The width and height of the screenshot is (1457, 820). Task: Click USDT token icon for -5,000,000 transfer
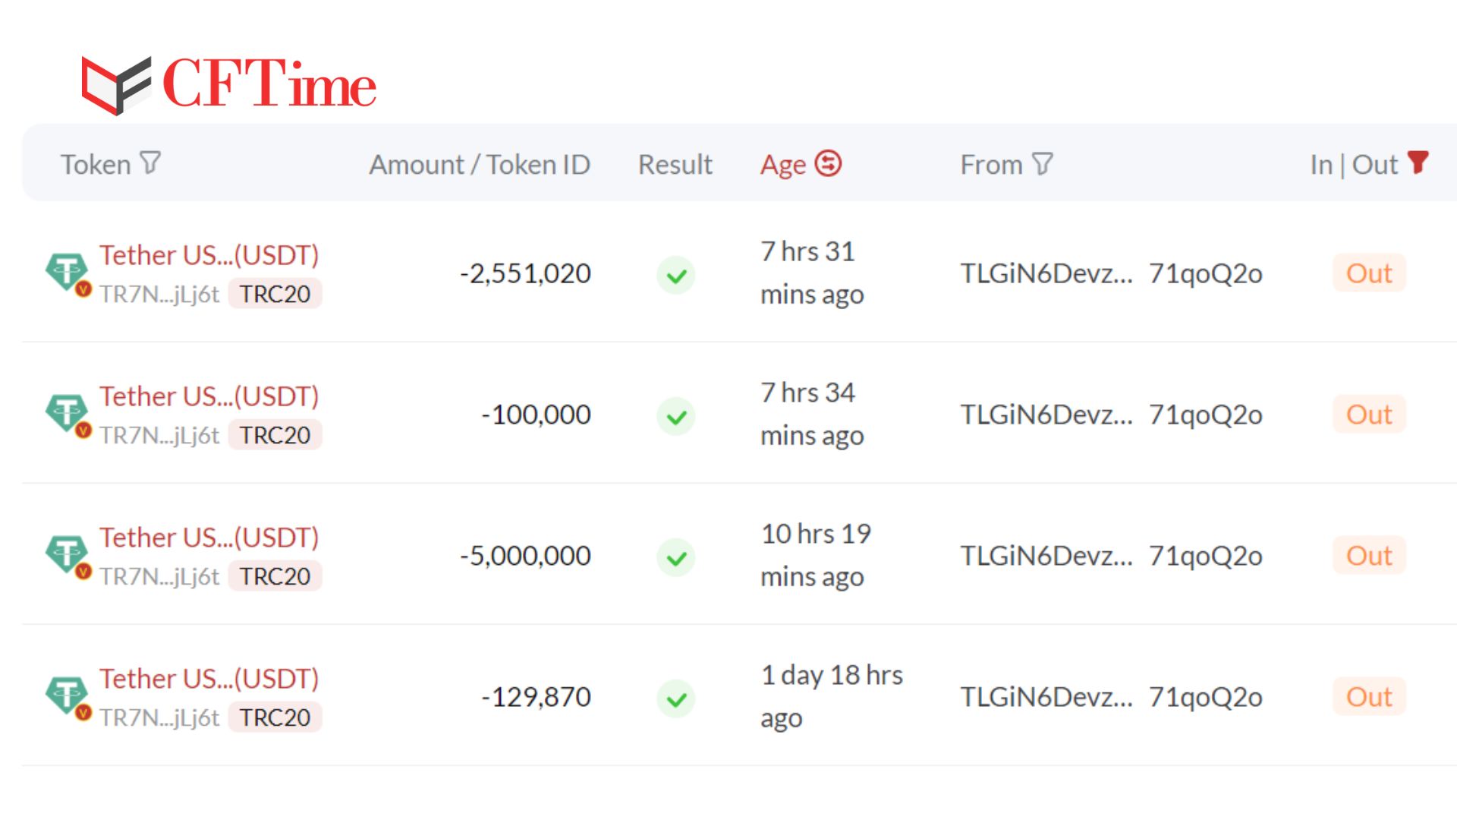[x=67, y=555]
